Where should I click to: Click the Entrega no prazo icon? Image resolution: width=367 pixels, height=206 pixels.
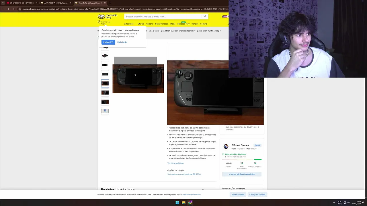(255, 163)
